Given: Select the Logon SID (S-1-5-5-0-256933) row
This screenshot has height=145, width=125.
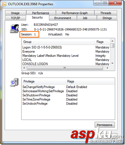Looking at the screenshot, I should 66,47.
